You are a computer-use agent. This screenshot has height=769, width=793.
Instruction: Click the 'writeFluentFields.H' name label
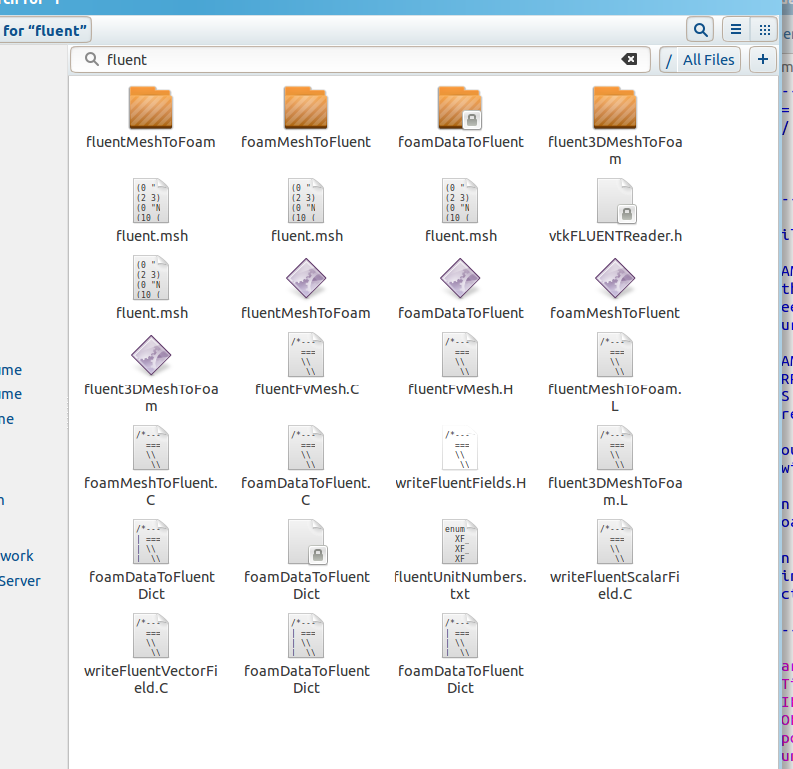460,483
